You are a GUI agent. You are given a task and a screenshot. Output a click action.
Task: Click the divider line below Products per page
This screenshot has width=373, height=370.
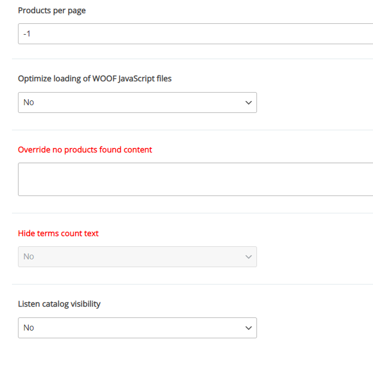pyautogui.click(x=192, y=59)
